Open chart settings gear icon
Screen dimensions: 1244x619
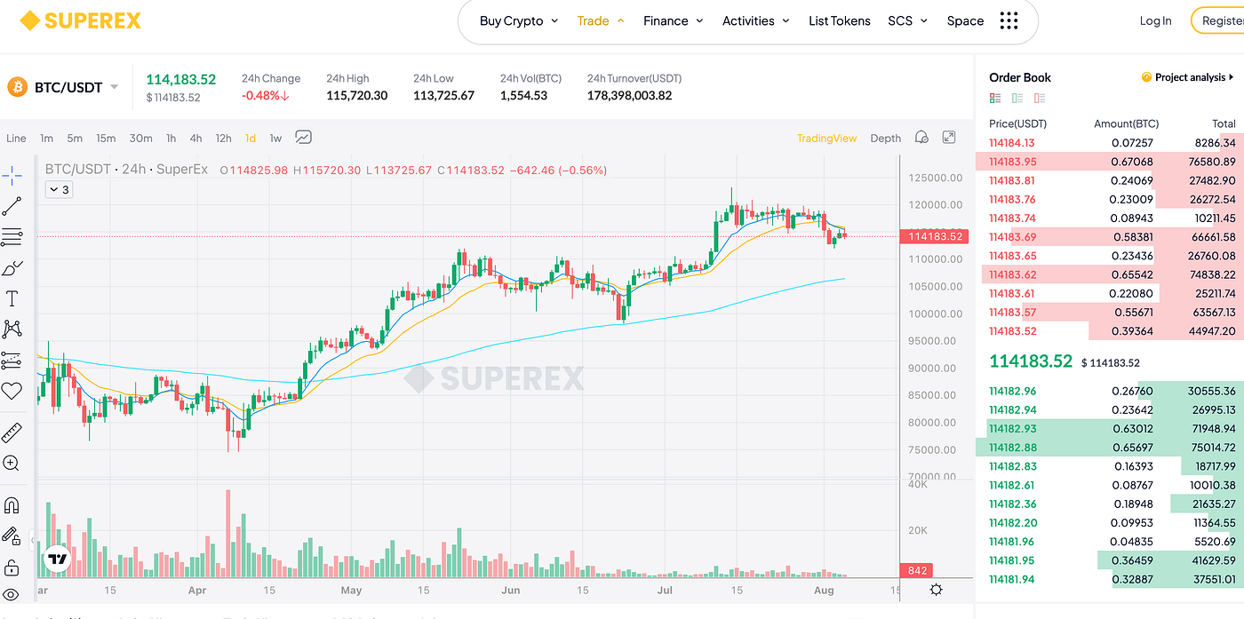click(936, 590)
